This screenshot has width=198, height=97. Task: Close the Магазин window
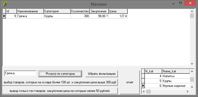click(190, 3)
